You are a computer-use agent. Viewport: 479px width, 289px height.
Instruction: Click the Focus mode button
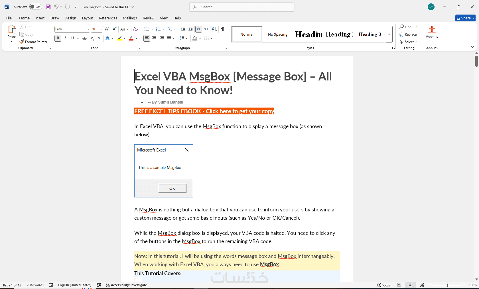tap(383, 285)
